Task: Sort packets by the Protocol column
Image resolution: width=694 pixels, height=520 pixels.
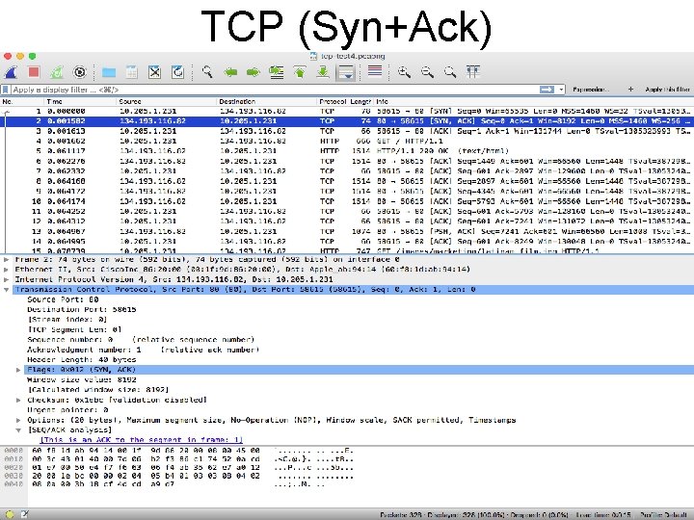Action: (x=334, y=102)
